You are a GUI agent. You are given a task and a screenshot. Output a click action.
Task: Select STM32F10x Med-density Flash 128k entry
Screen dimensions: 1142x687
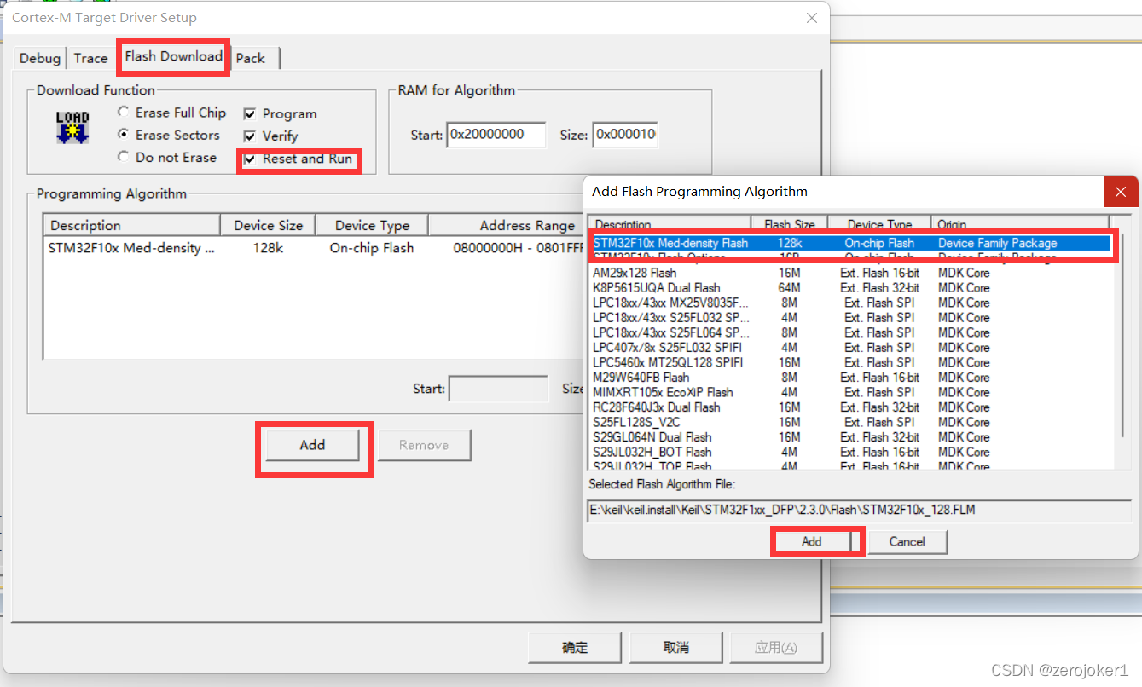click(x=850, y=243)
